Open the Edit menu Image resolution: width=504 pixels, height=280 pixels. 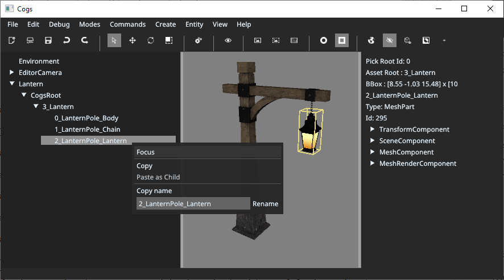(33, 24)
